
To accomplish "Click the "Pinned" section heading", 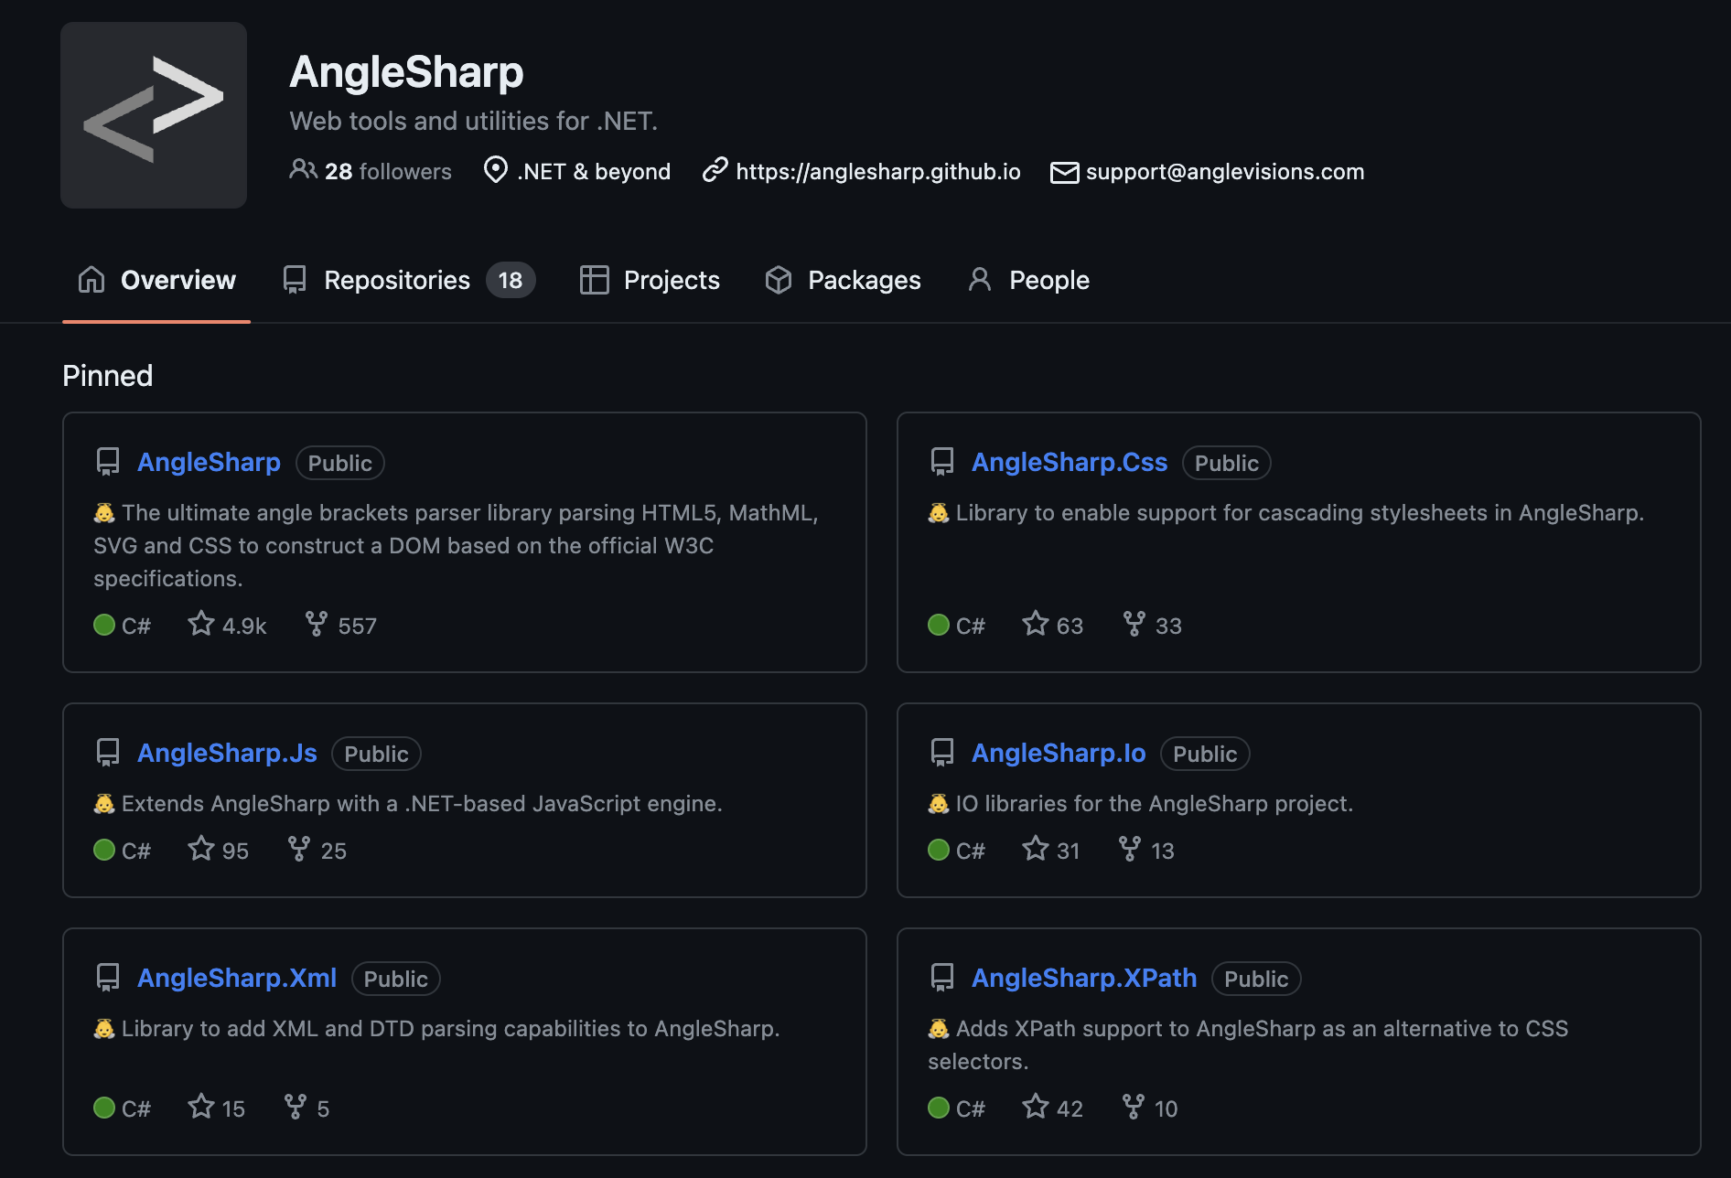I will pyautogui.click(x=108, y=376).
